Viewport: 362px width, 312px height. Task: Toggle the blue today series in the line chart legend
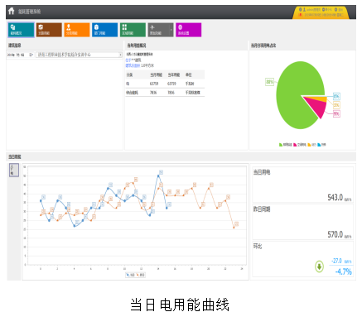click(130, 275)
